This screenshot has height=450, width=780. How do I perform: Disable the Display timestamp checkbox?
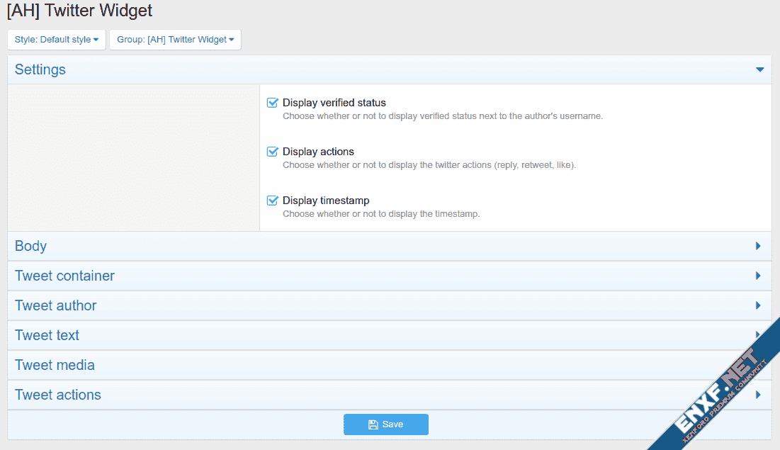tap(272, 201)
